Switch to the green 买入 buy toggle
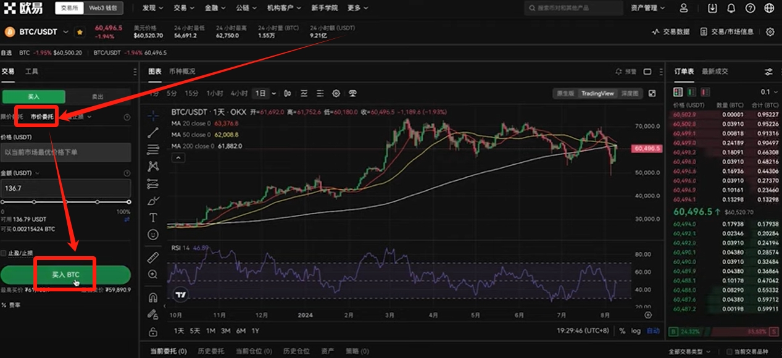782x358 pixels. (x=33, y=97)
